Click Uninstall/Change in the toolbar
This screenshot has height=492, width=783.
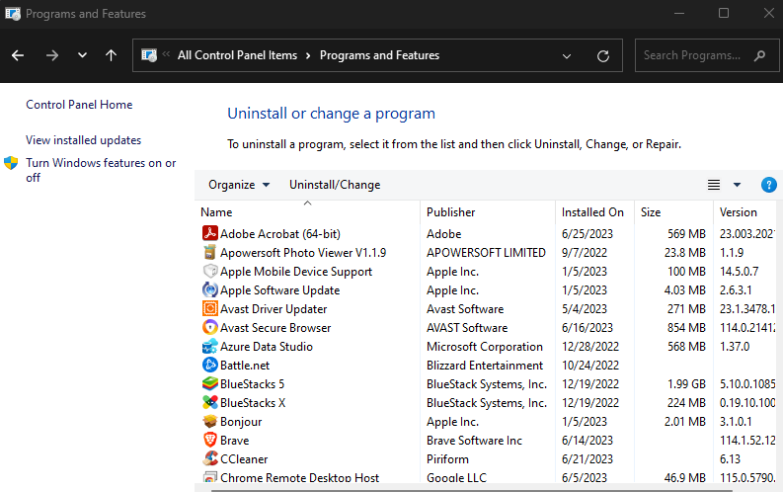335,185
